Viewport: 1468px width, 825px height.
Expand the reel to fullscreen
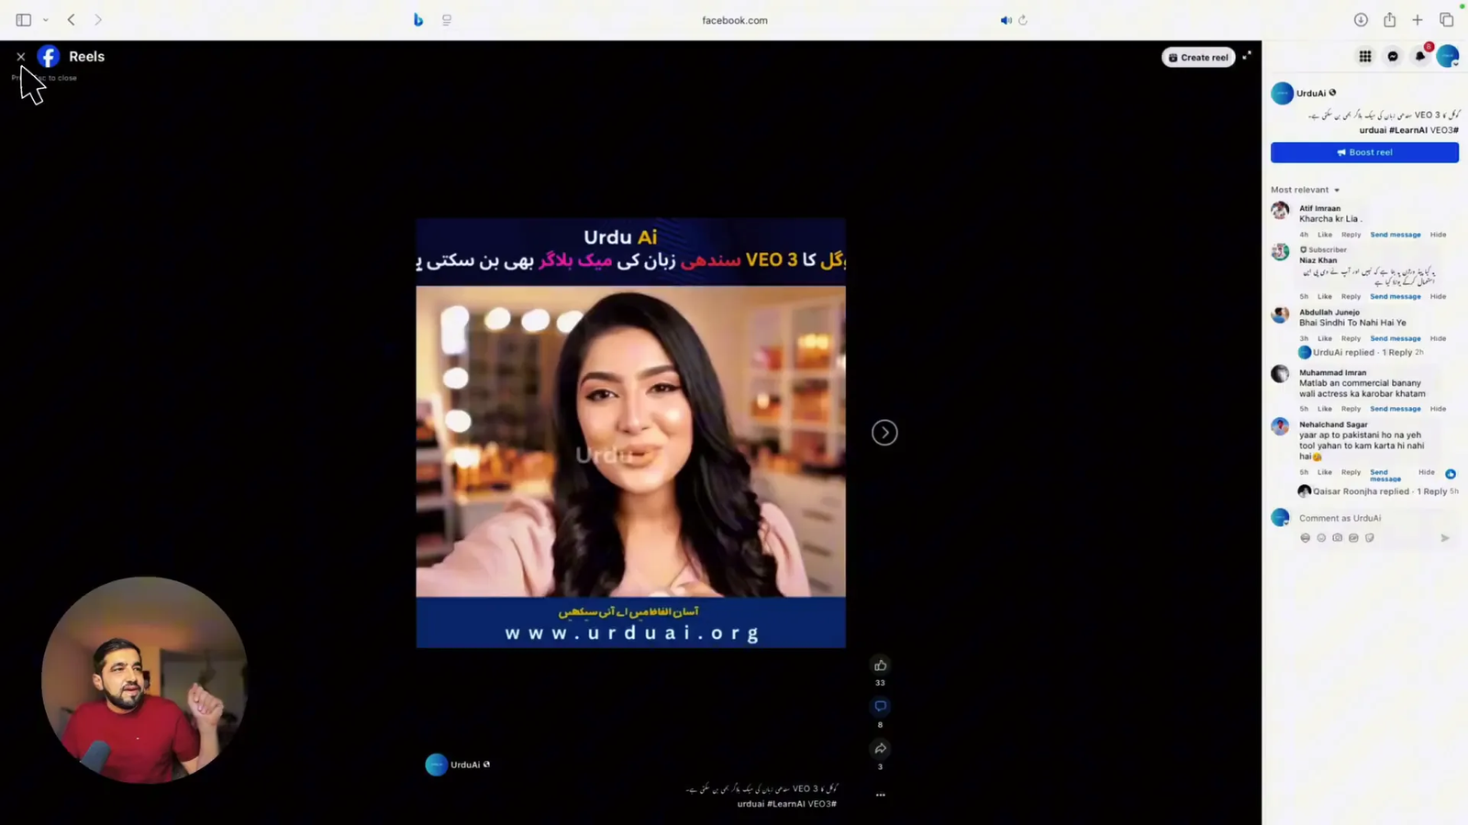[1247, 56]
